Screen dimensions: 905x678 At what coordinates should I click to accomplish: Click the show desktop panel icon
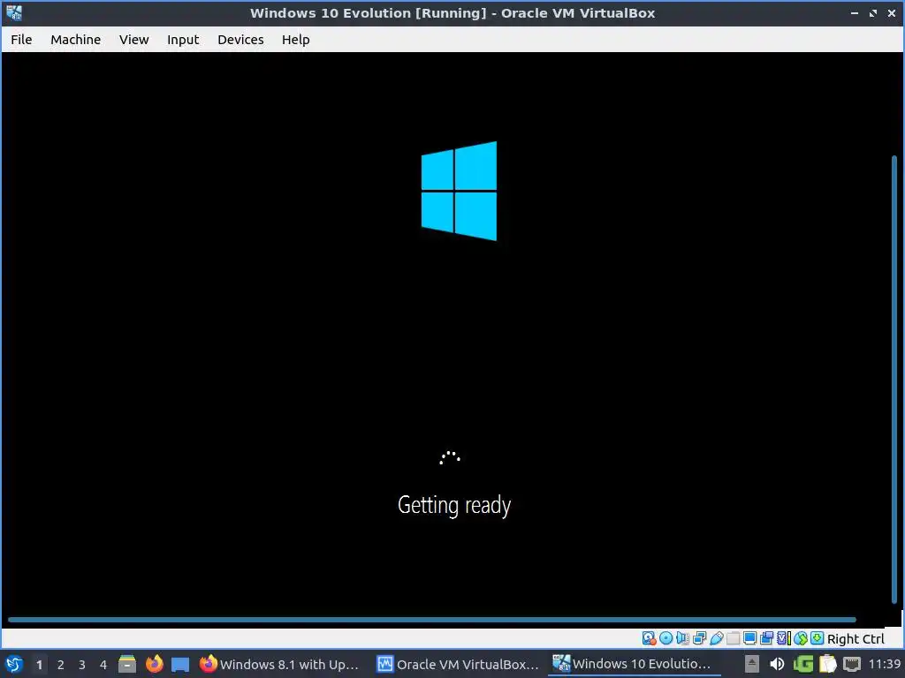tap(180, 664)
